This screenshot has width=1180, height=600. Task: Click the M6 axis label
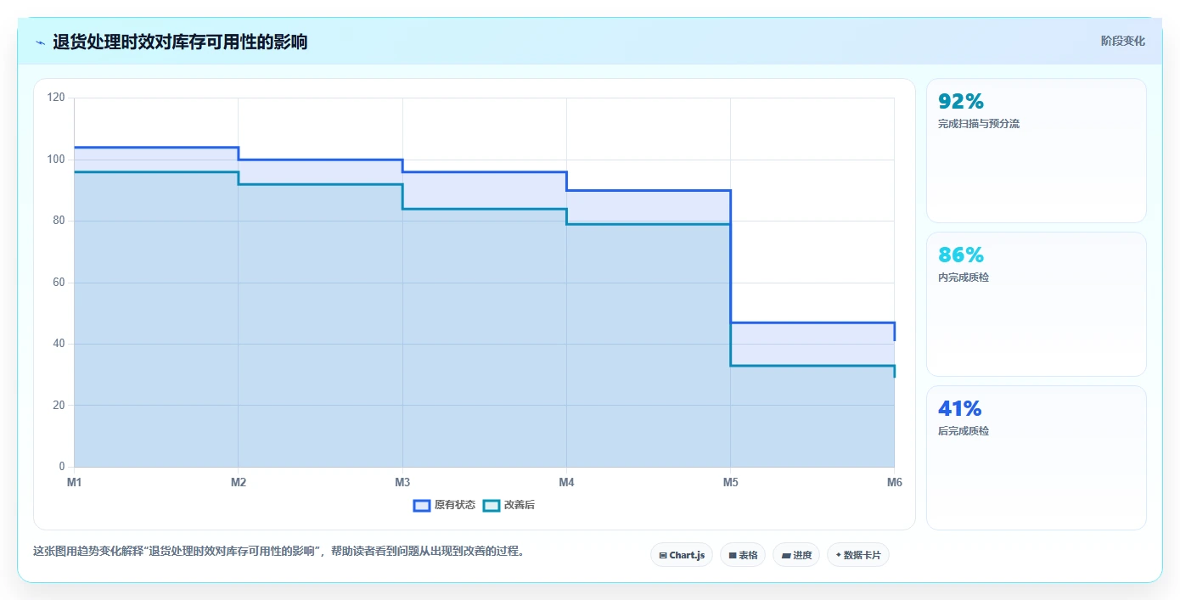pos(894,482)
